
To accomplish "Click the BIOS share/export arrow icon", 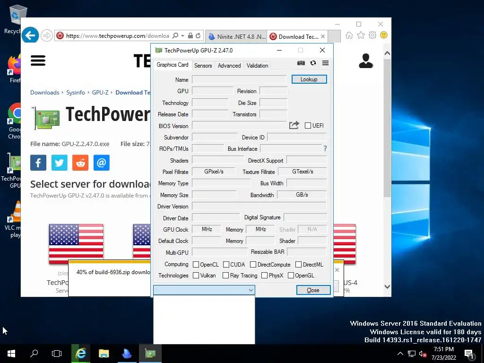I will tap(294, 125).
